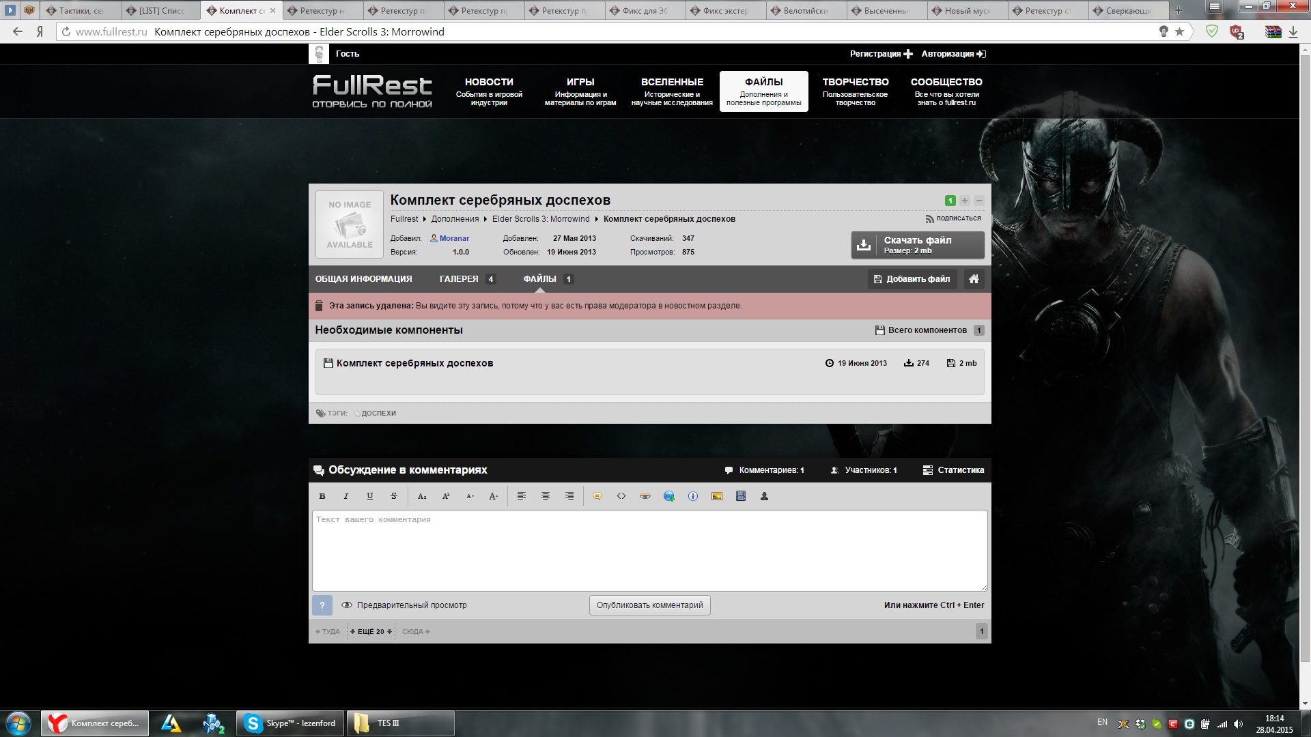
Task: Open ФАЙЛЫ menu section
Action: tap(764, 91)
